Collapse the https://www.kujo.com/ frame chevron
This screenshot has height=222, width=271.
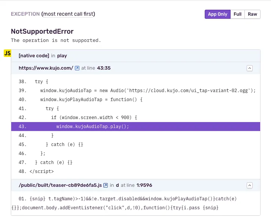click(250, 68)
